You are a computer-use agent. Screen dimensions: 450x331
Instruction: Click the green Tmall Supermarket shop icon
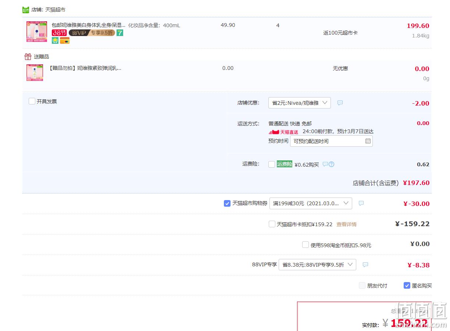pyautogui.click(x=26, y=10)
